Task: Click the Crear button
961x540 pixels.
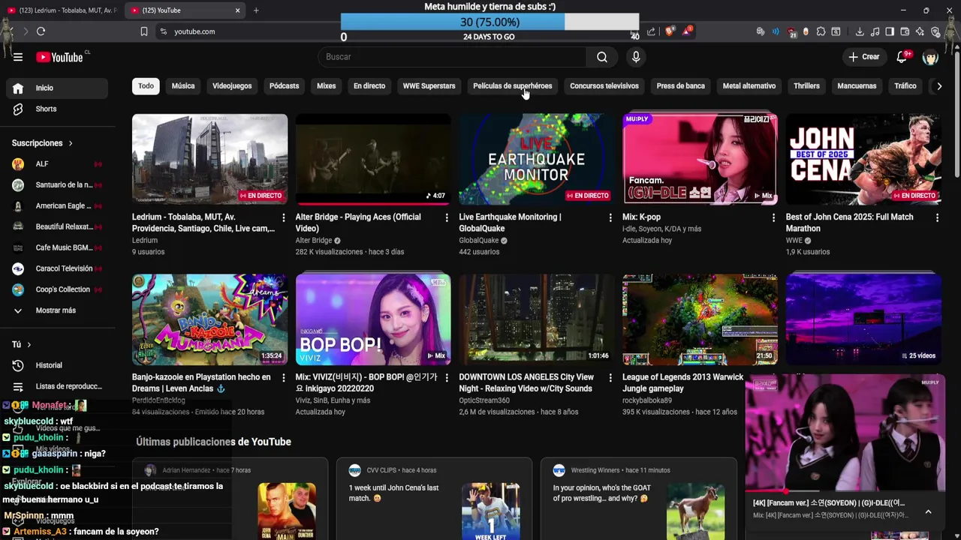Action: pyautogui.click(x=864, y=57)
